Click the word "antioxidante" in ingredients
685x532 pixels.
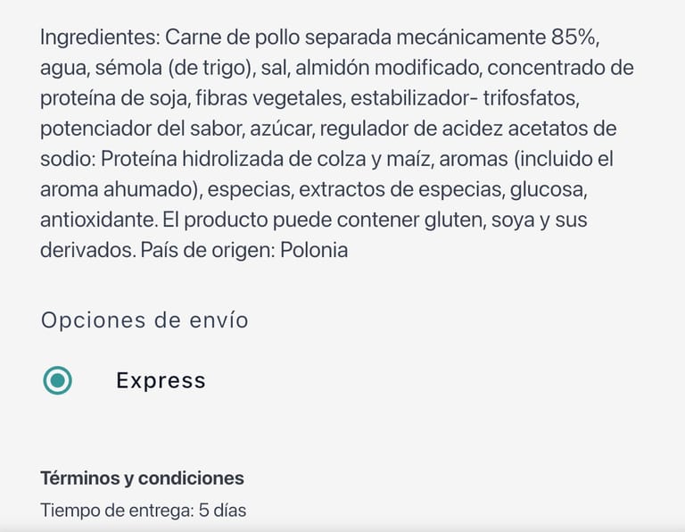click(x=92, y=220)
